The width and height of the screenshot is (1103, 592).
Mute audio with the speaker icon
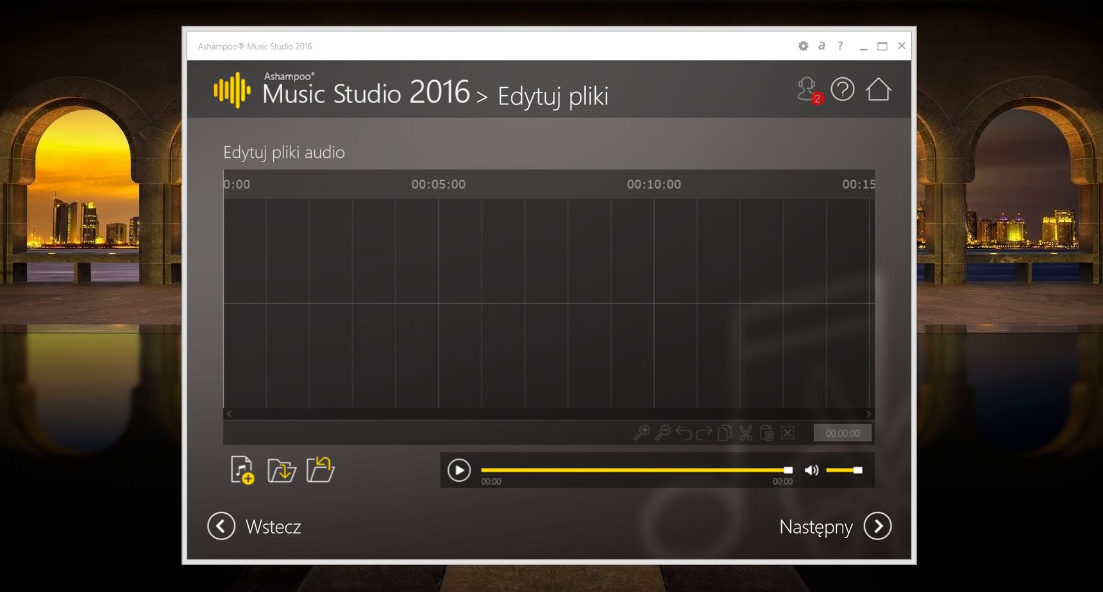[x=811, y=470]
